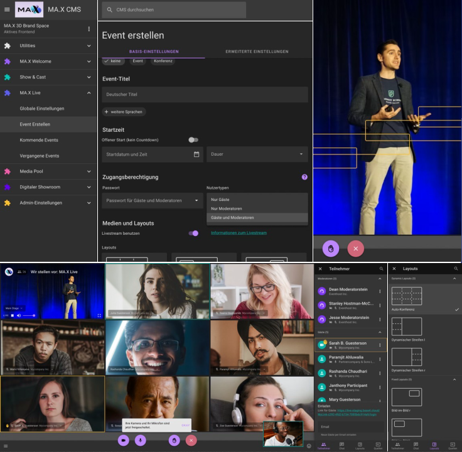
Task: Select the Dynamischer Streifen l layout thumbnail
Action: (407, 326)
